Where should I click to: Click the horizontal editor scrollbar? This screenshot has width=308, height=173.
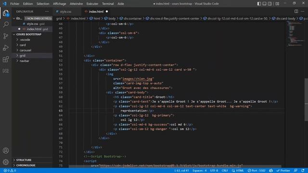click(x=175, y=166)
